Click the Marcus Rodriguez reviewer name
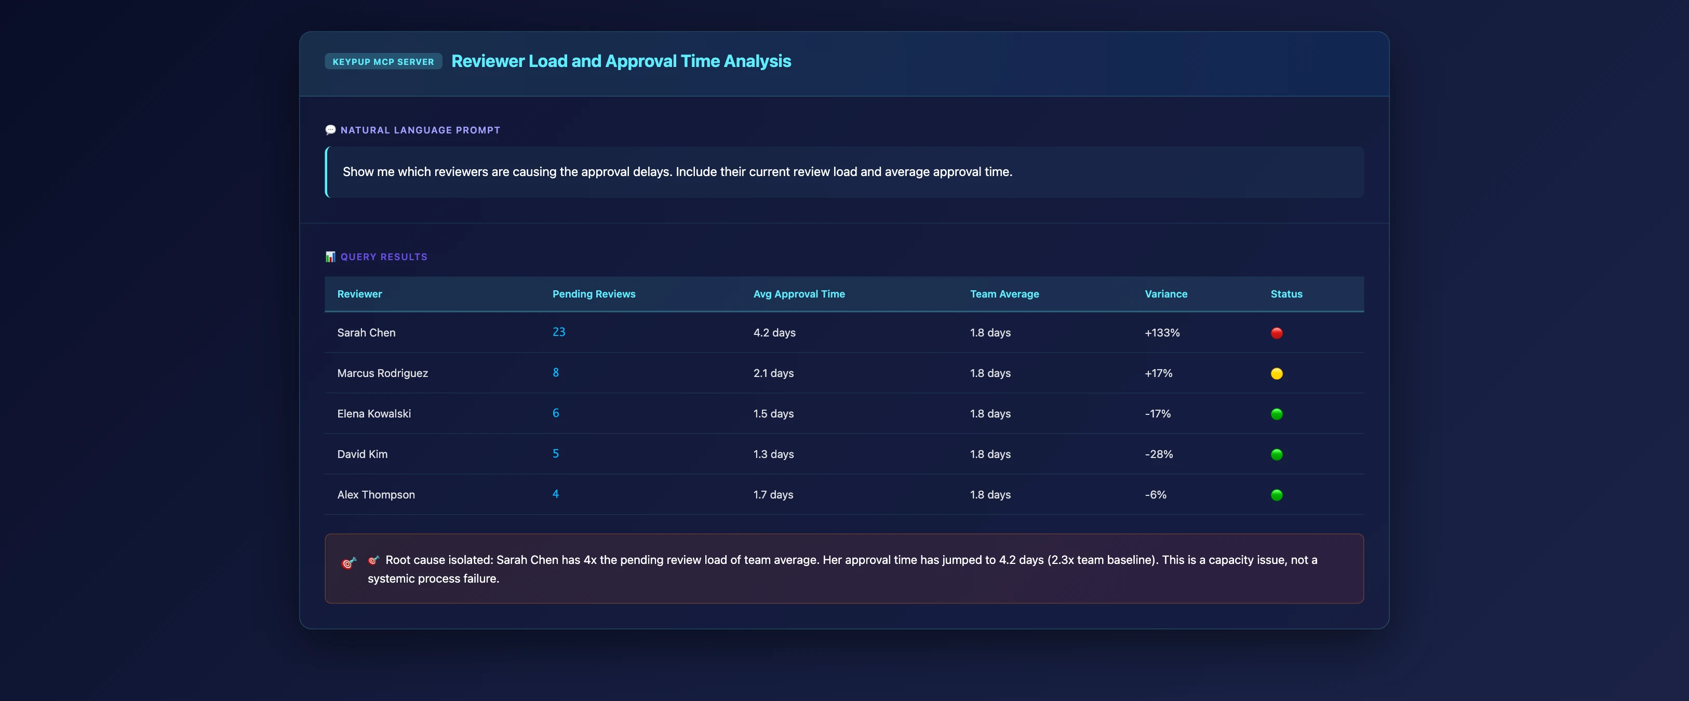 tap(382, 373)
